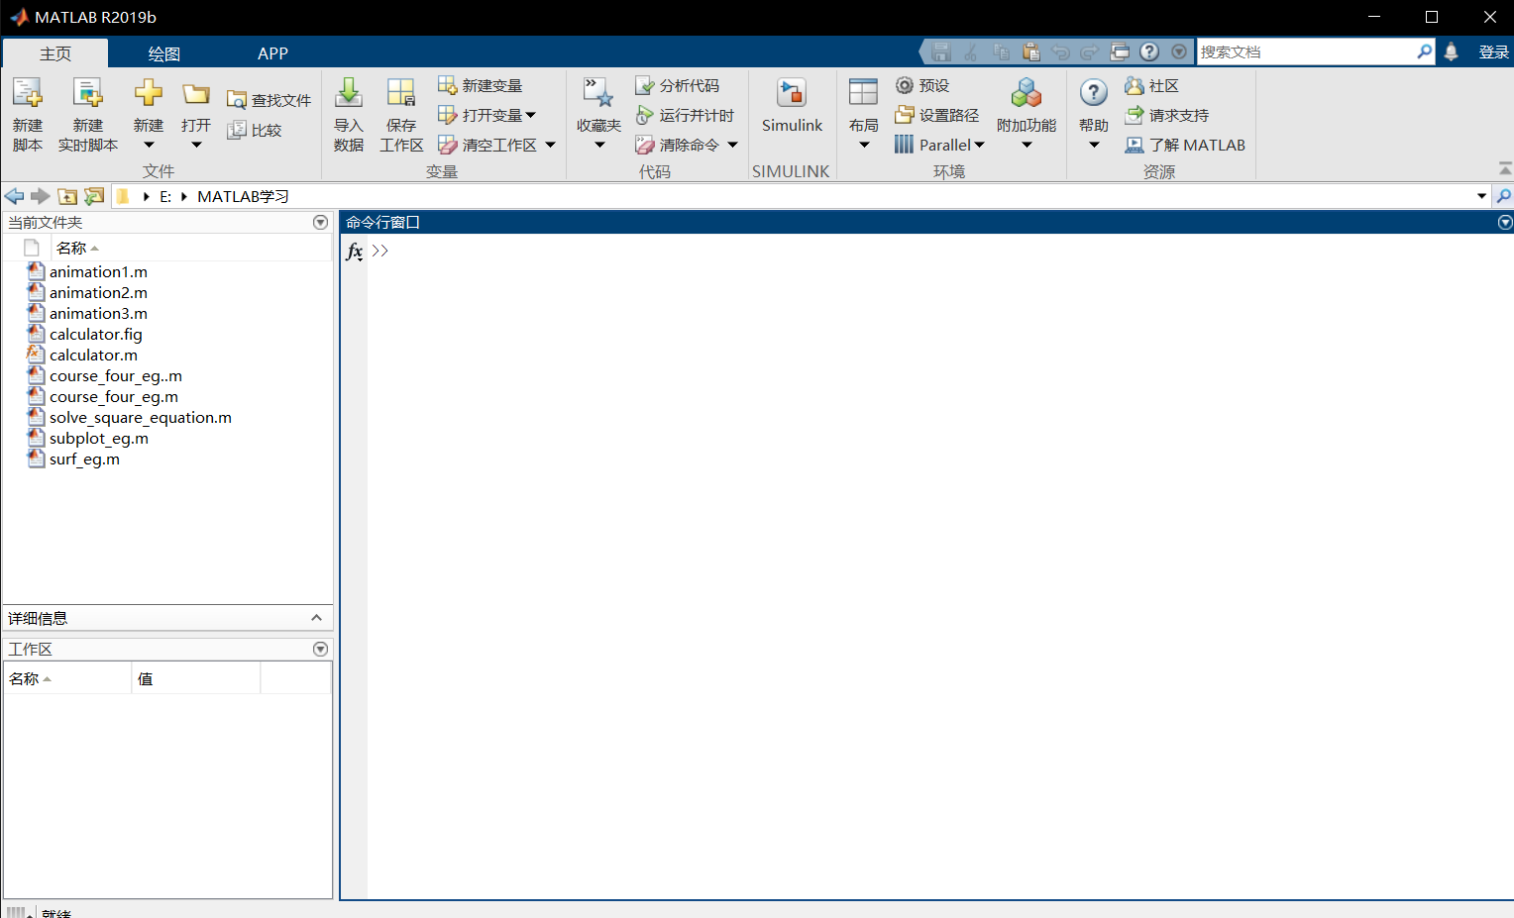This screenshot has width=1514, height=918.
Task: Click the quick access help icon
Action: [1149, 51]
